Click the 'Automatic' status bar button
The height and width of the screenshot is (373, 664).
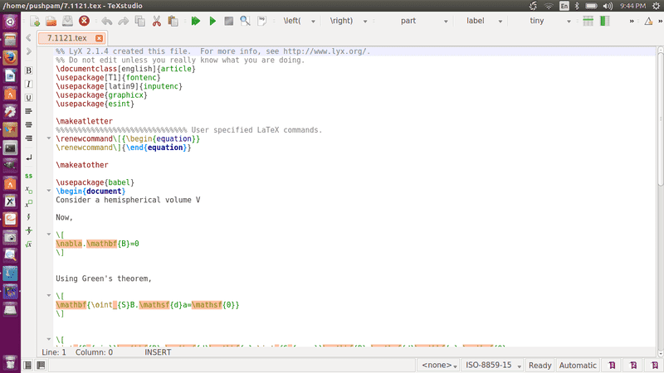pos(578,365)
